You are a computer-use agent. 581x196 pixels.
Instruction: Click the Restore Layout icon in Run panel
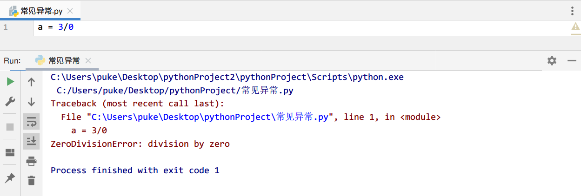point(10,153)
